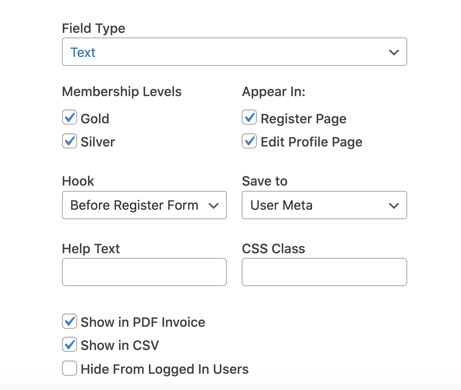Click the Field Type label
Screen dimensions: 461x390
(x=93, y=28)
